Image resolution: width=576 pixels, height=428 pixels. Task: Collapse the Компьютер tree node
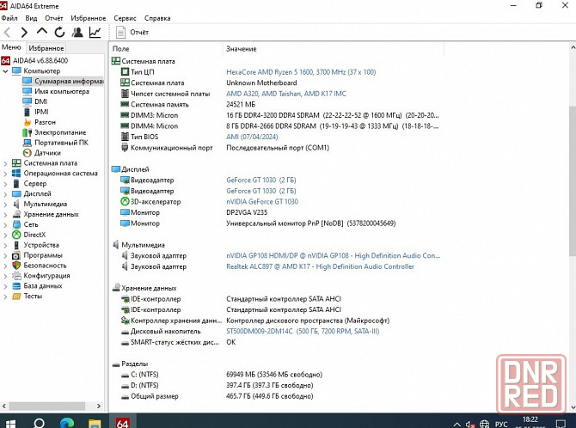click(5, 71)
